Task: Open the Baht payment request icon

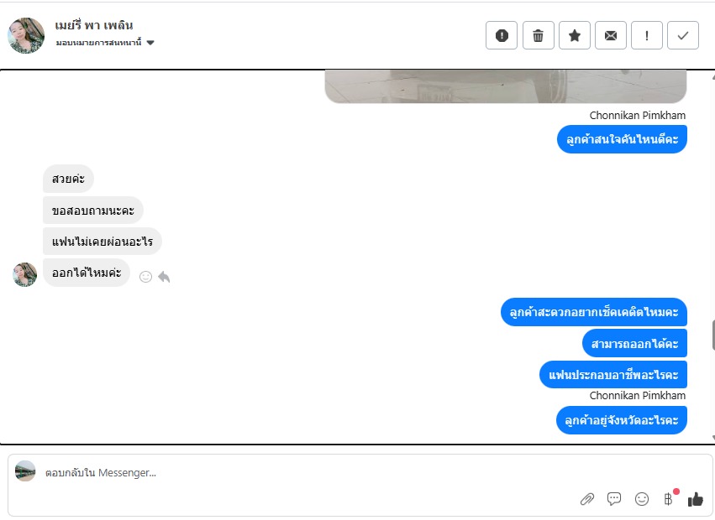Action: coord(669,498)
